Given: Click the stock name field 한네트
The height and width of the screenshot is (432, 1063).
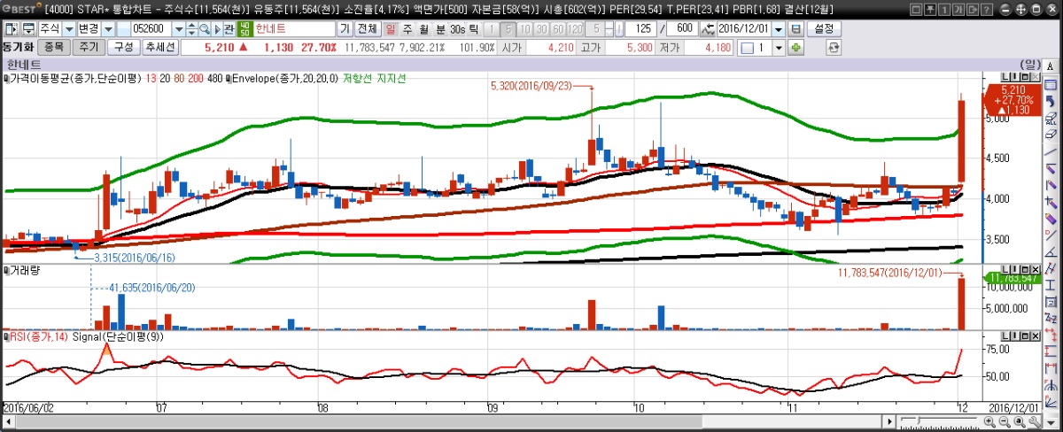Looking at the screenshot, I should (x=293, y=28).
